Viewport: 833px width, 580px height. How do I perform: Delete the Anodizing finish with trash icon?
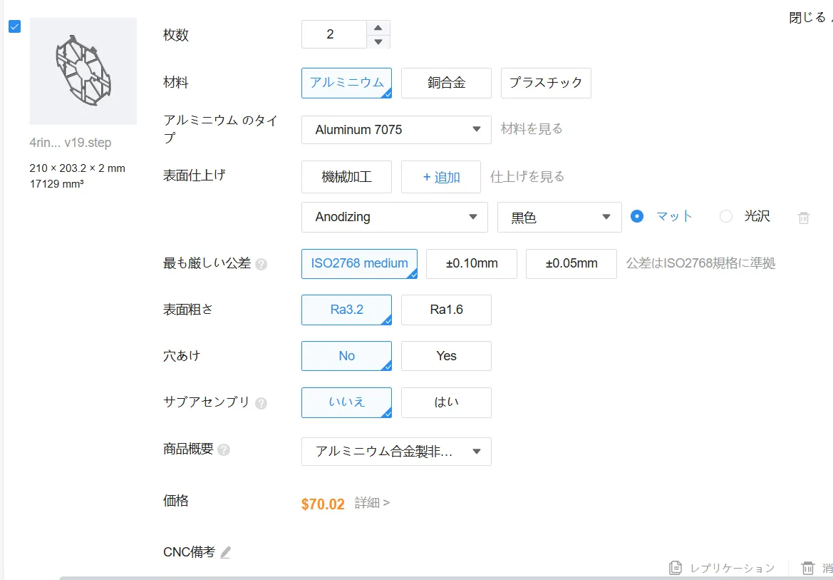[x=804, y=218]
